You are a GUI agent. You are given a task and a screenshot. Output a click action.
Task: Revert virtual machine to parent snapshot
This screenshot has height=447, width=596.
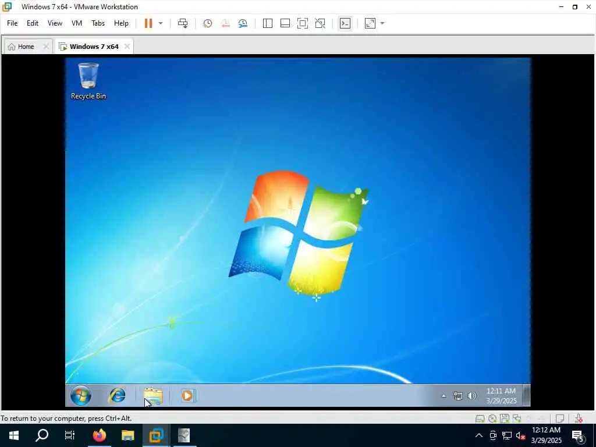click(225, 23)
